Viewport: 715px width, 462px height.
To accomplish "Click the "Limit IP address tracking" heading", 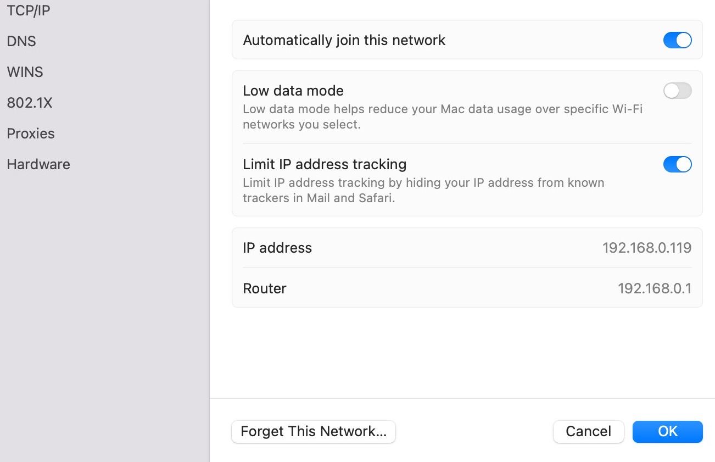I will pyautogui.click(x=325, y=164).
